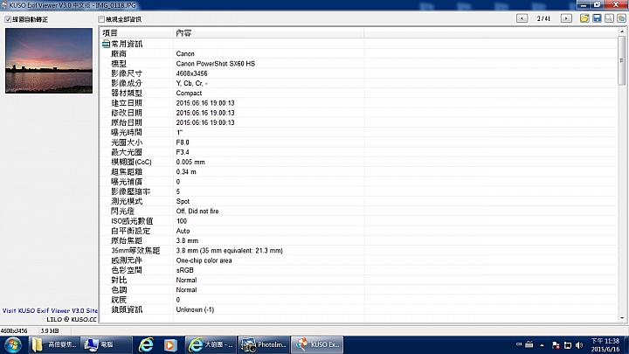Switch to the 電腦 Computer taskbar button
The width and height of the screenshot is (629, 354).
coord(106,344)
